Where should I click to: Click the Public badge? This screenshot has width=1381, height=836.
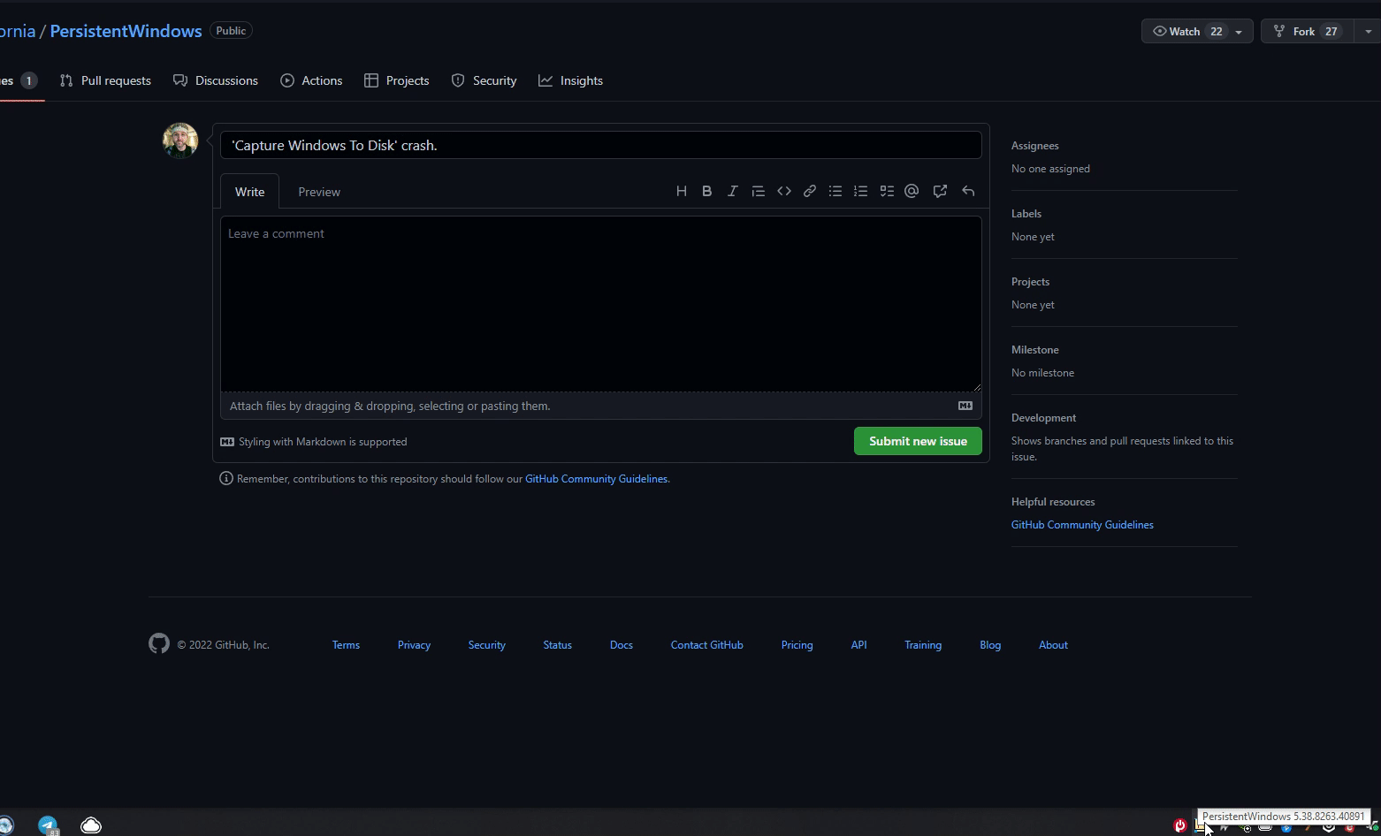[231, 31]
